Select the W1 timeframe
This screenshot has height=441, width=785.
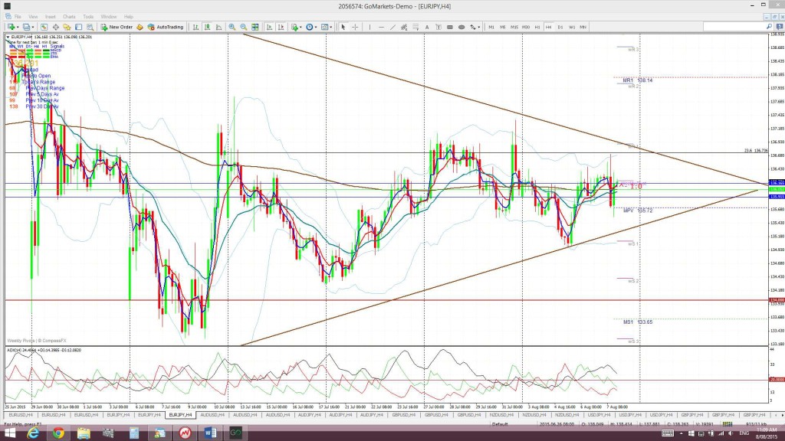pyautogui.click(x=572, y=27)
